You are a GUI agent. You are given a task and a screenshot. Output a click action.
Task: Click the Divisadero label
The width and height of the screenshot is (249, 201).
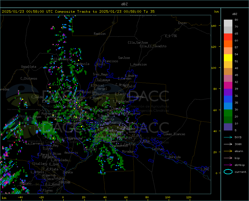pyautogui.click(x=135, y=96)
